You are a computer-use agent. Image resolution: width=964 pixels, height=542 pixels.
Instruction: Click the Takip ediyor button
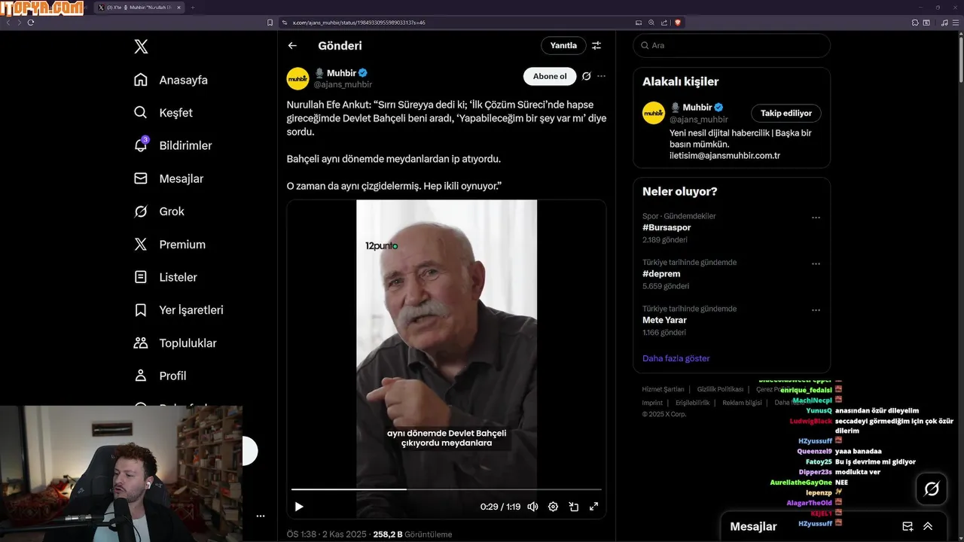[786, 113]
